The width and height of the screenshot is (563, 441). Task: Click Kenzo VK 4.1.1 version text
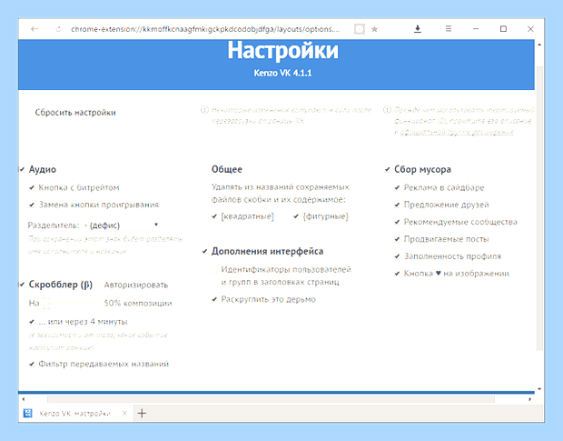[283, 73]
